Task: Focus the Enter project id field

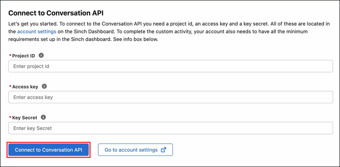Action: [x=171, y=66]
